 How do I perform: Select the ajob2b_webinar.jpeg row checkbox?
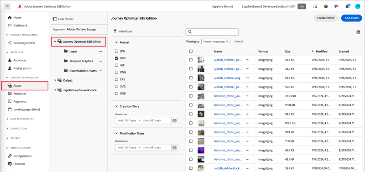[x=191, y=78]
